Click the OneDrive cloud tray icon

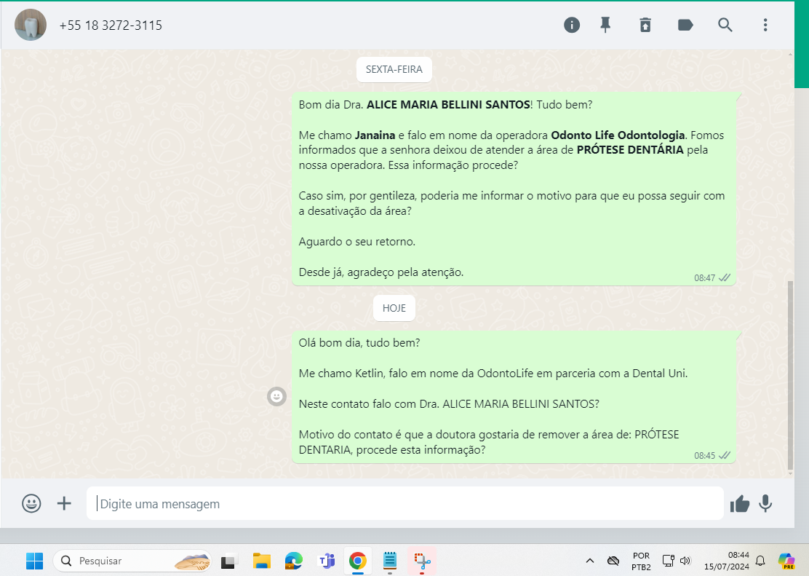(613, 561)
